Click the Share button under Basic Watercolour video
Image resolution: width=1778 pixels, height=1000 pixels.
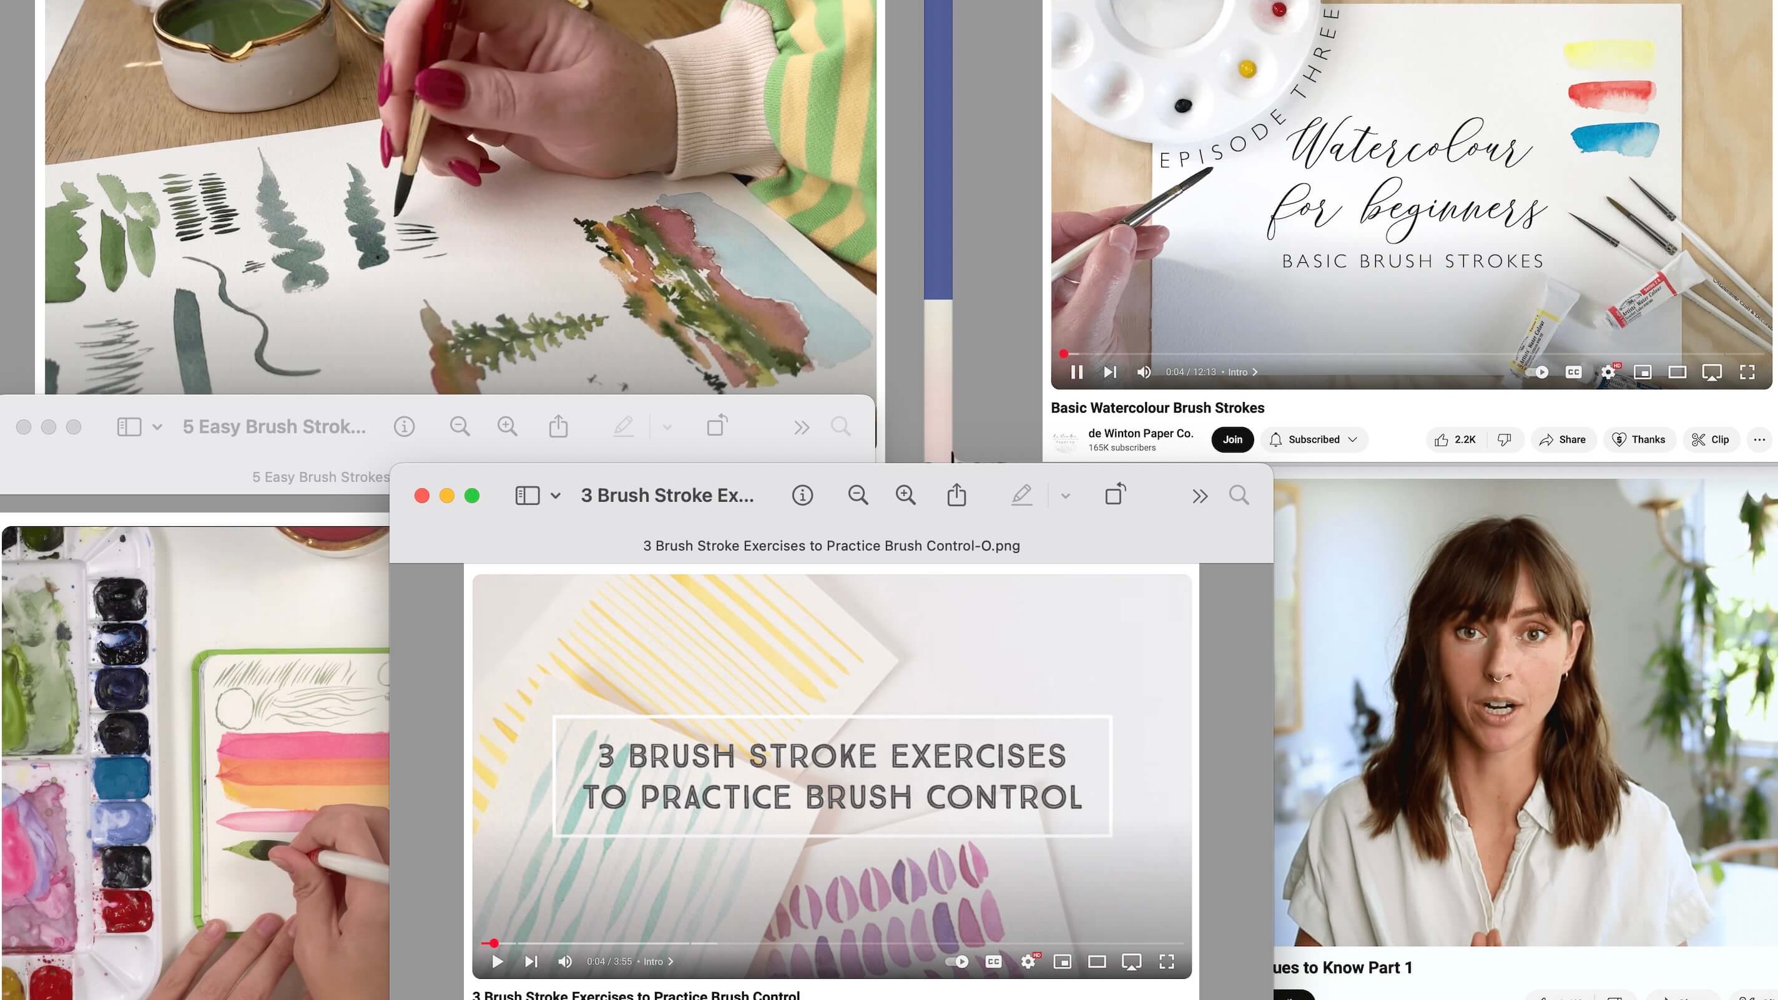[x=1563, y=439]
